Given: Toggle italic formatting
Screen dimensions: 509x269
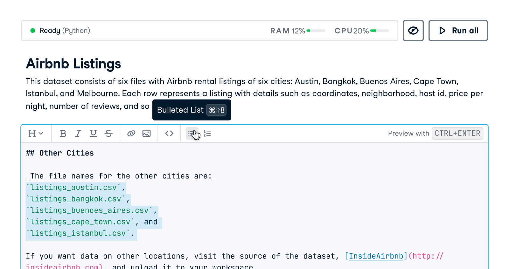Looking at the screenshot, I should [78, 134].
